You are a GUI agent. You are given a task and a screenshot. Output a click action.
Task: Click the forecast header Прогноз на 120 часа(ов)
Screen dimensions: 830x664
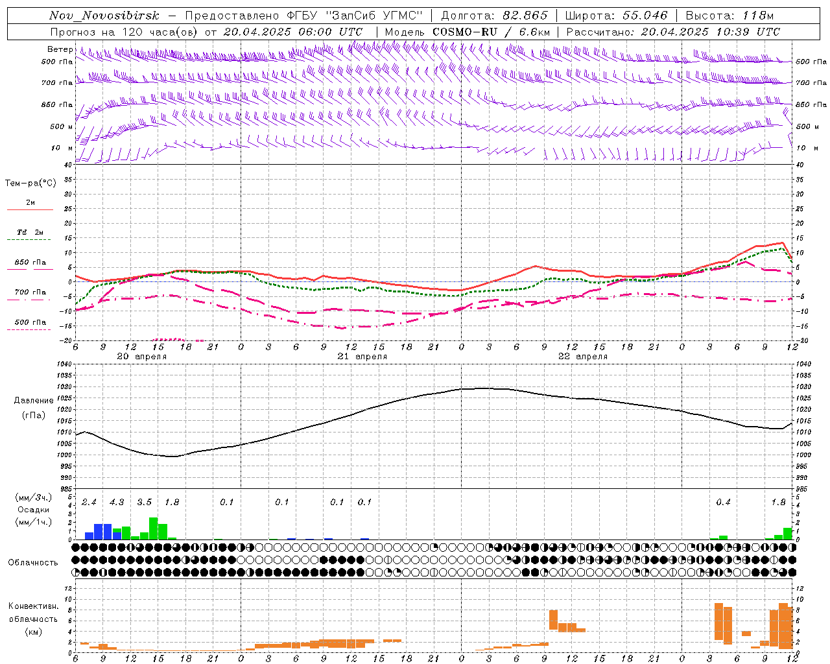click(124, 32)
